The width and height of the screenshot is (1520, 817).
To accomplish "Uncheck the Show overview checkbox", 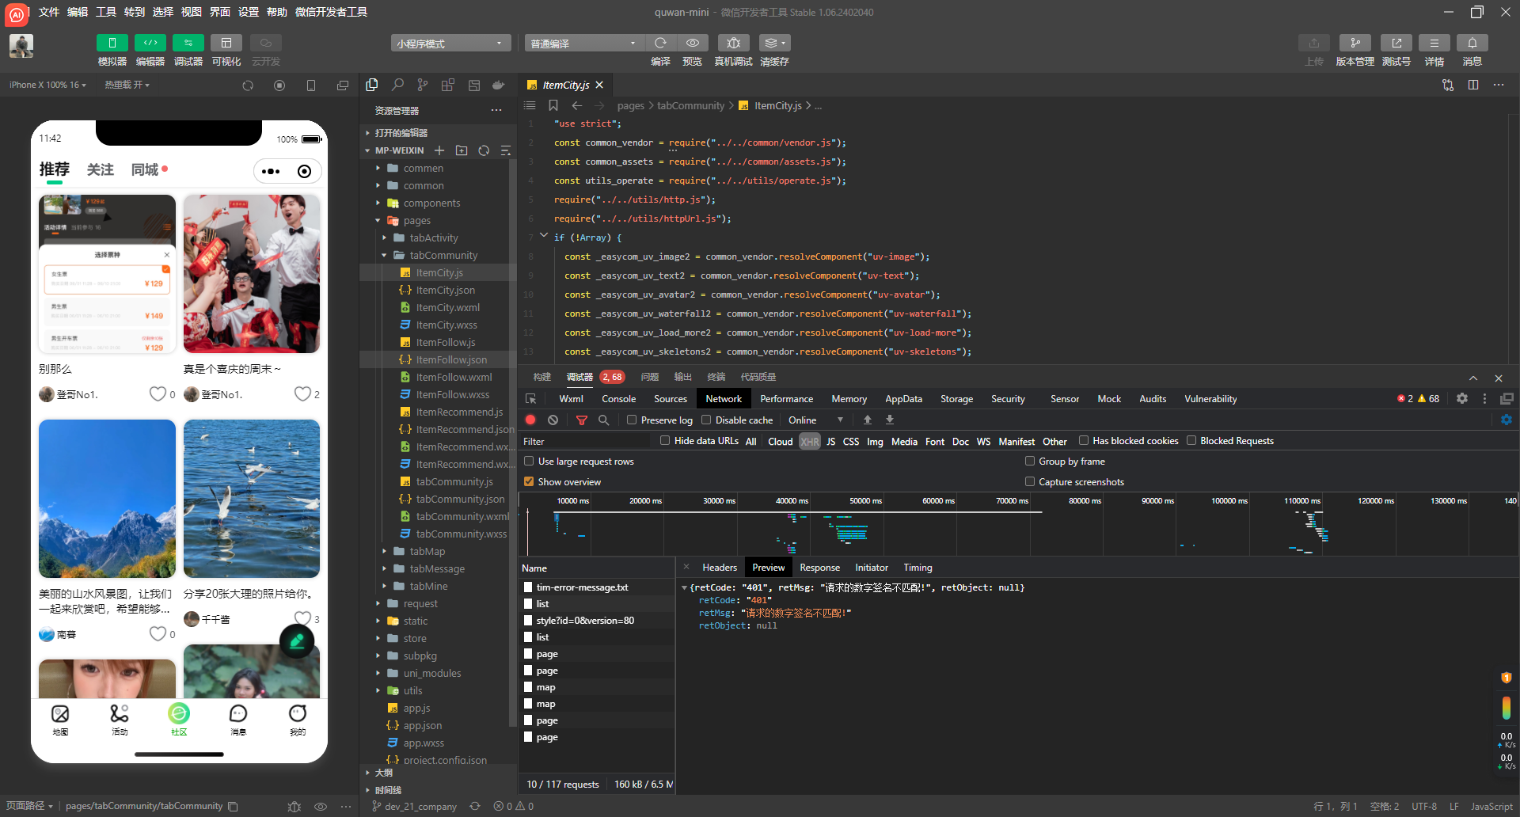I will [529, 482].
